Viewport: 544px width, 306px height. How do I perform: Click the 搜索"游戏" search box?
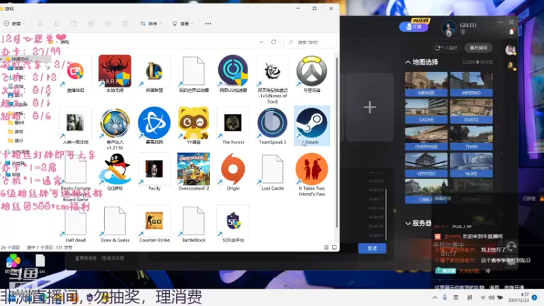click(310, 42)
